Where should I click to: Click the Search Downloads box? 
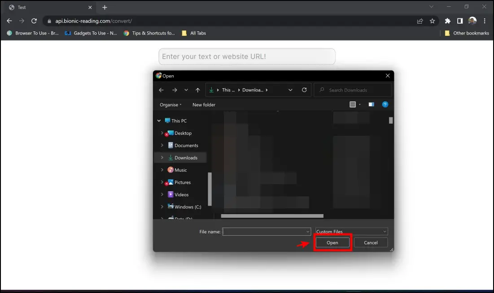click(353, 90)
